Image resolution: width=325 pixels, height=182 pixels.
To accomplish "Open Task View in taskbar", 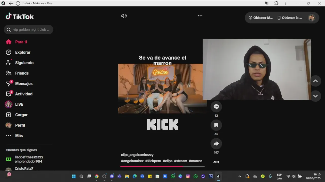I will coord(89,176).
